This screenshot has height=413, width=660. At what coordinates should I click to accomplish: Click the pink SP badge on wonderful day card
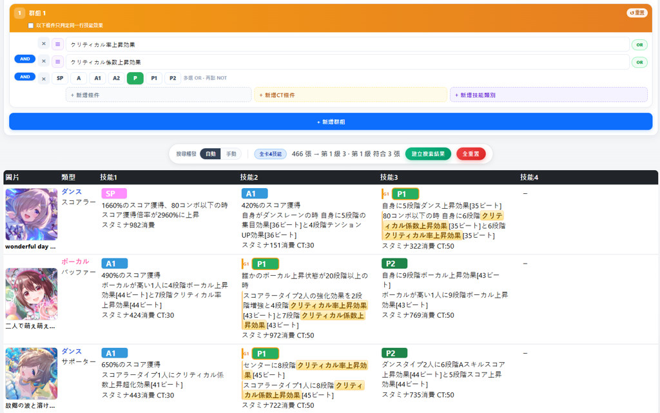click(x=114, y=193)
